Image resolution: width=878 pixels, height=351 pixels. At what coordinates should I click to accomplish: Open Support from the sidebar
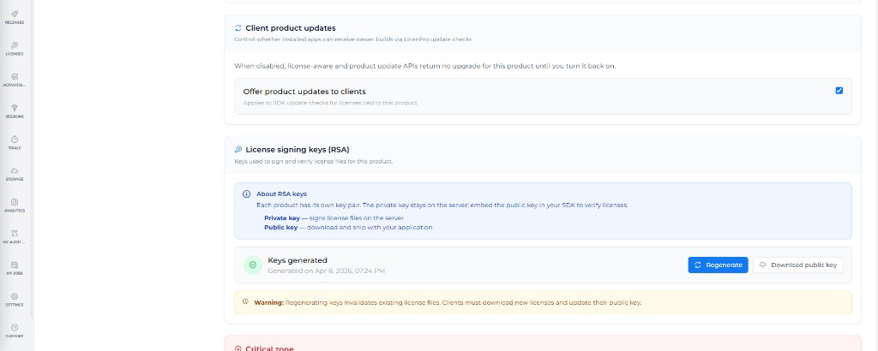point(15,330)
